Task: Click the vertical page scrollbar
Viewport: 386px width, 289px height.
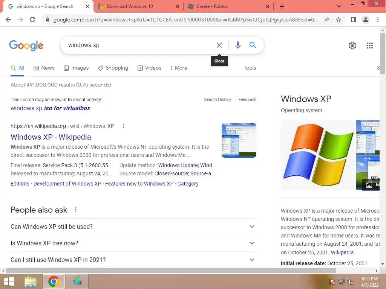Action: pos(383,53)
